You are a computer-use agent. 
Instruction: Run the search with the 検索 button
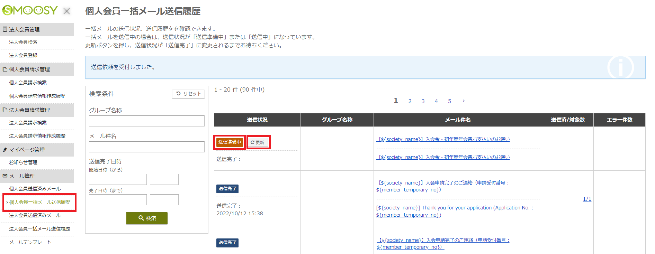[x=147, y=218]
